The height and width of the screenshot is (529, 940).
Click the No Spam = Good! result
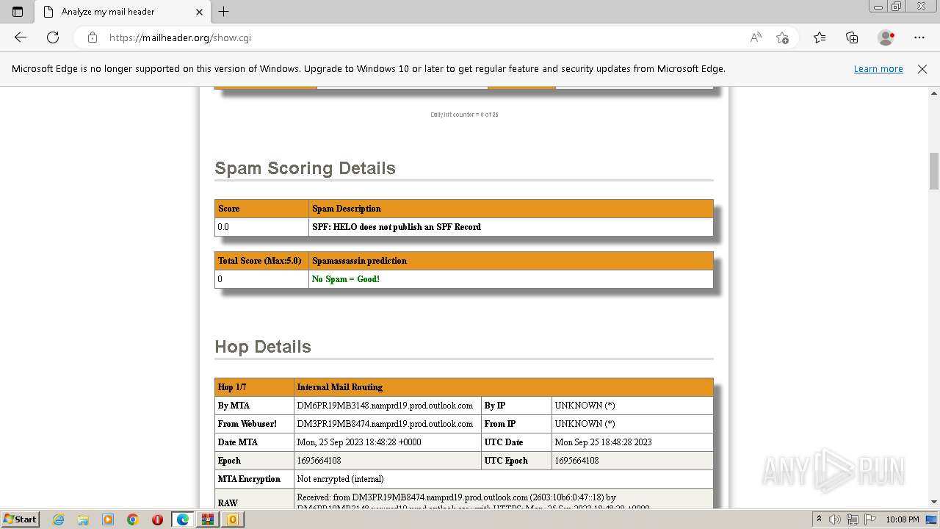(346, 279)
